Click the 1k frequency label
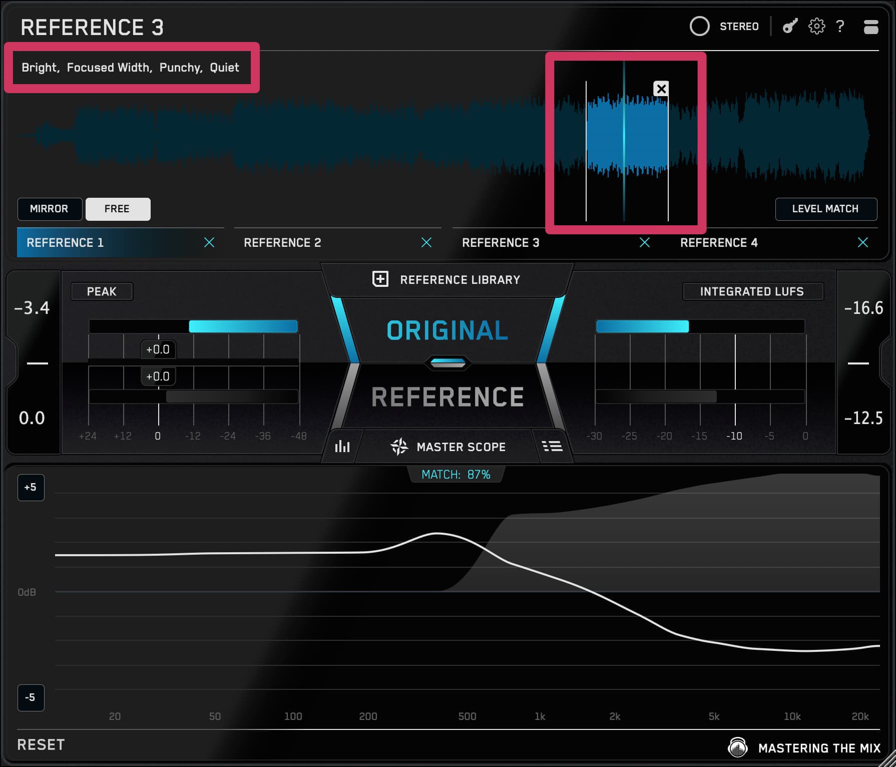Image resolution: width=896 pixels, height=767 pixels. tap(540, 716)
